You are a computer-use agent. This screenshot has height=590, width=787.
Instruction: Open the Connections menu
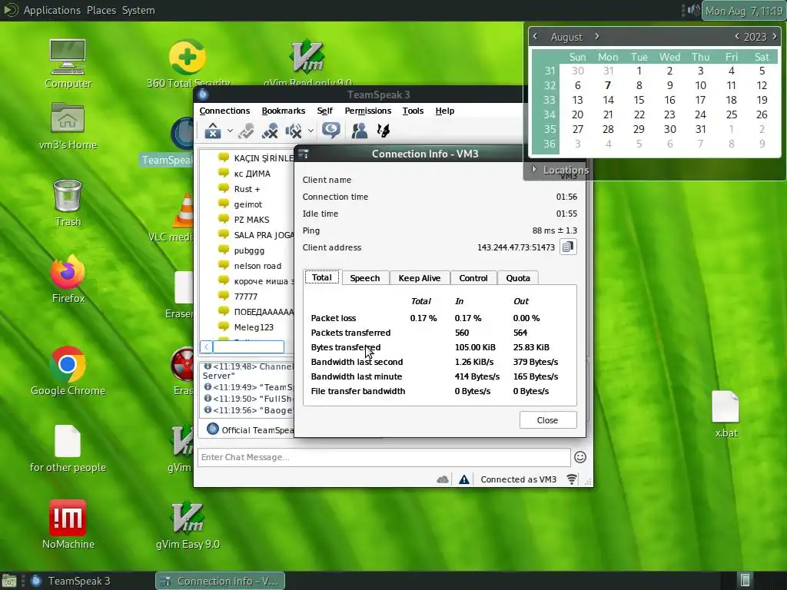(x=224, y=111)
